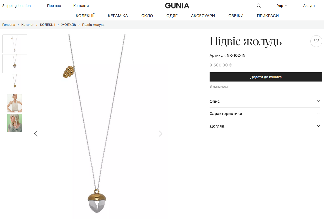Image resolution: width=324 pixels, height=219 pixels.
Task: Select the model in beige top thumbnail
Action: coord(15,103)
